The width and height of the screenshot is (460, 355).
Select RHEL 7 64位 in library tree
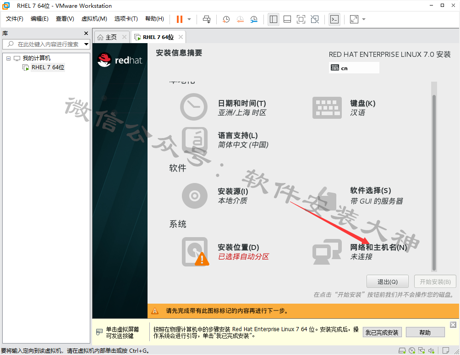pos(48,67)
